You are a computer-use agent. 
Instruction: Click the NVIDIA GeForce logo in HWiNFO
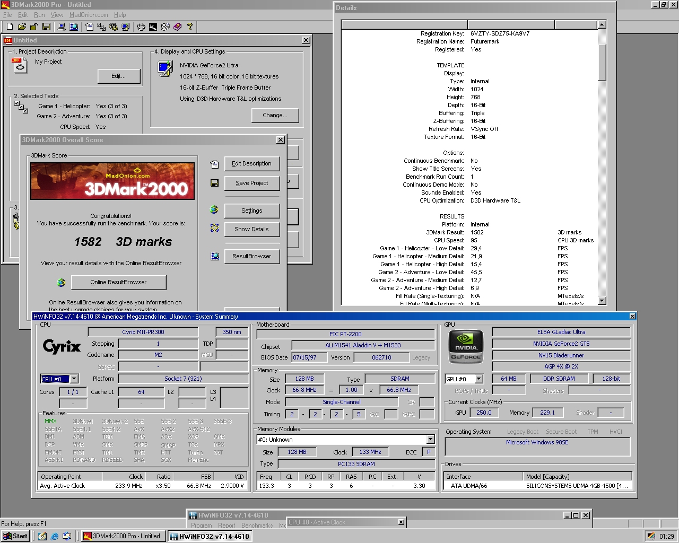466,346
